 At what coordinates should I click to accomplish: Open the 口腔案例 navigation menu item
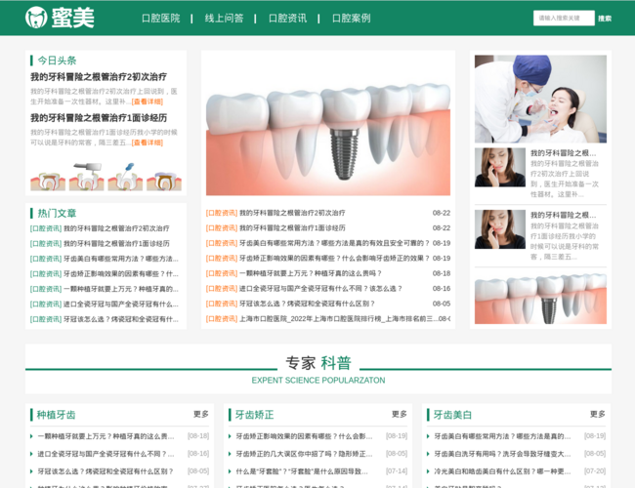coord(351,18)
